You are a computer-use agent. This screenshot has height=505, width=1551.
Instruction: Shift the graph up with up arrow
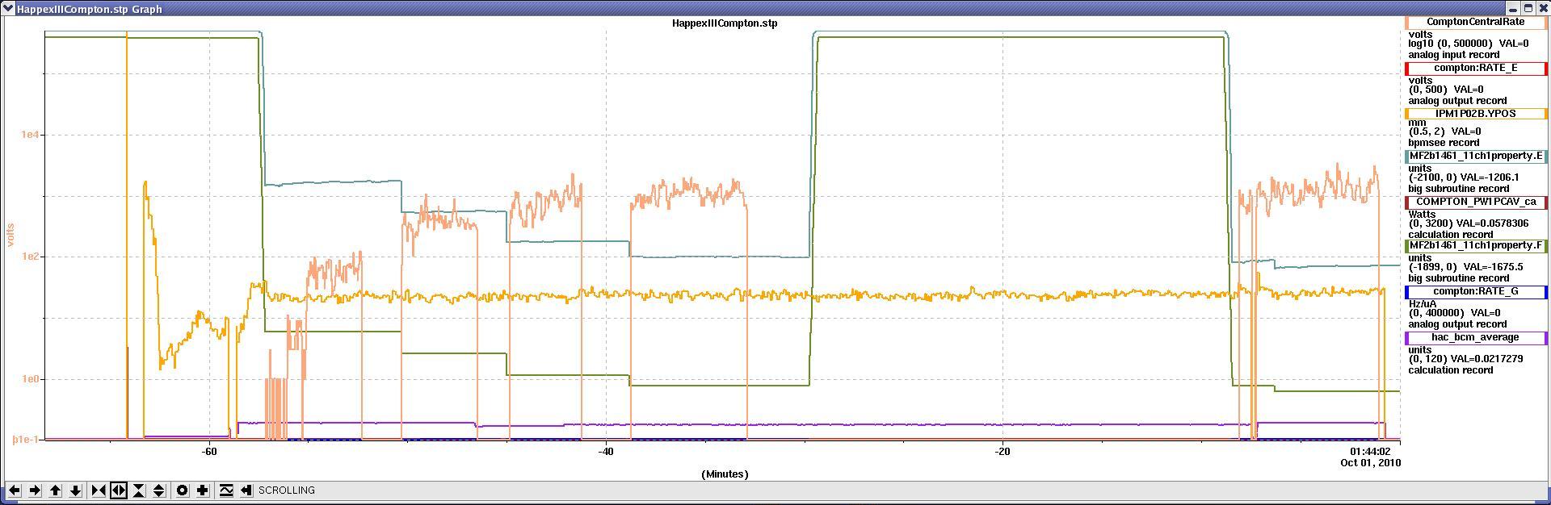click(55, 490)
